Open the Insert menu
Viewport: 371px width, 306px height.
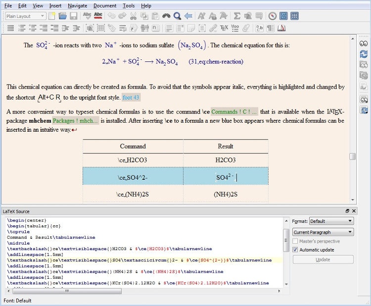pyautogui.click(x=55, y=5)
